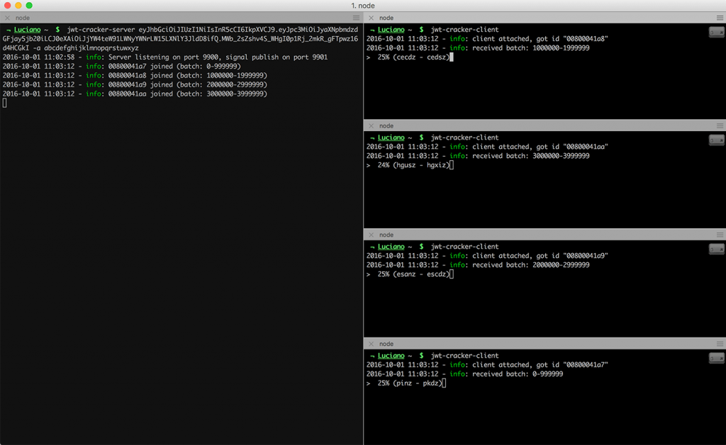
Task: Click the "got id 00800041aa" client attached line
Action: click(x=487, y=147)
